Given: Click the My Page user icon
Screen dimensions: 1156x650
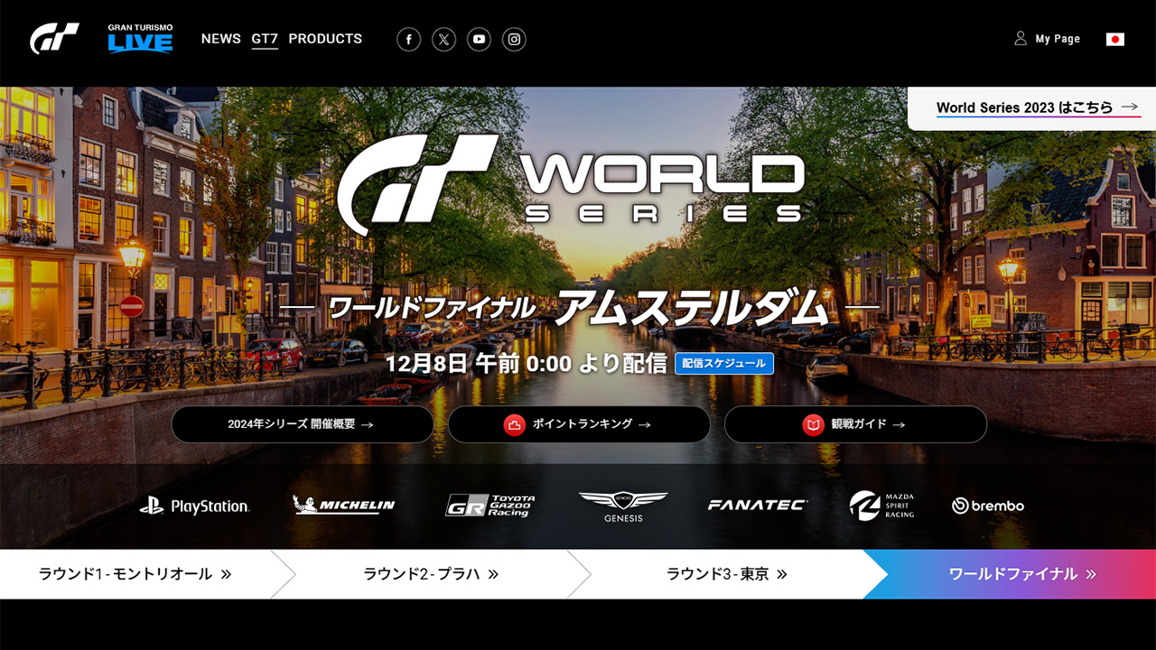Looking at the screenshot, I should [1021, 39].
